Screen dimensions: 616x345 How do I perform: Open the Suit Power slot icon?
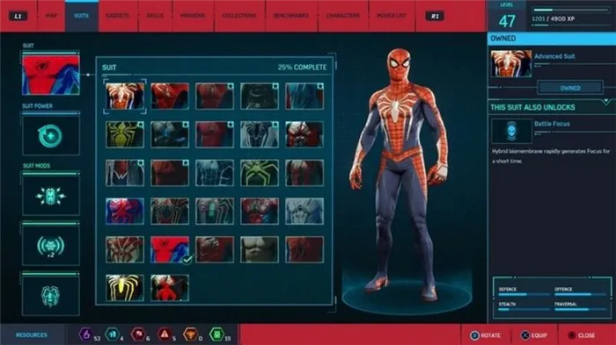[x=51, y=135]
